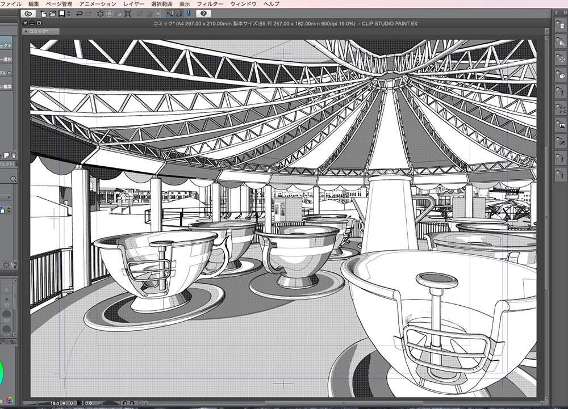Click the color wheel mode icon bottom-left
Screen dimensions: 568x409
[10, 400]
